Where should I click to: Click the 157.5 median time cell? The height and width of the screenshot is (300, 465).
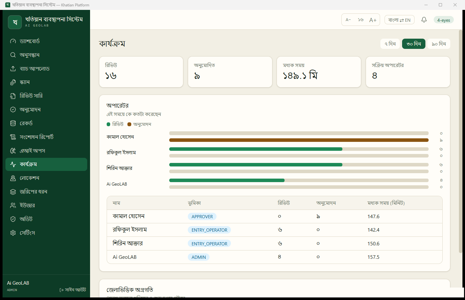(374, 257)
